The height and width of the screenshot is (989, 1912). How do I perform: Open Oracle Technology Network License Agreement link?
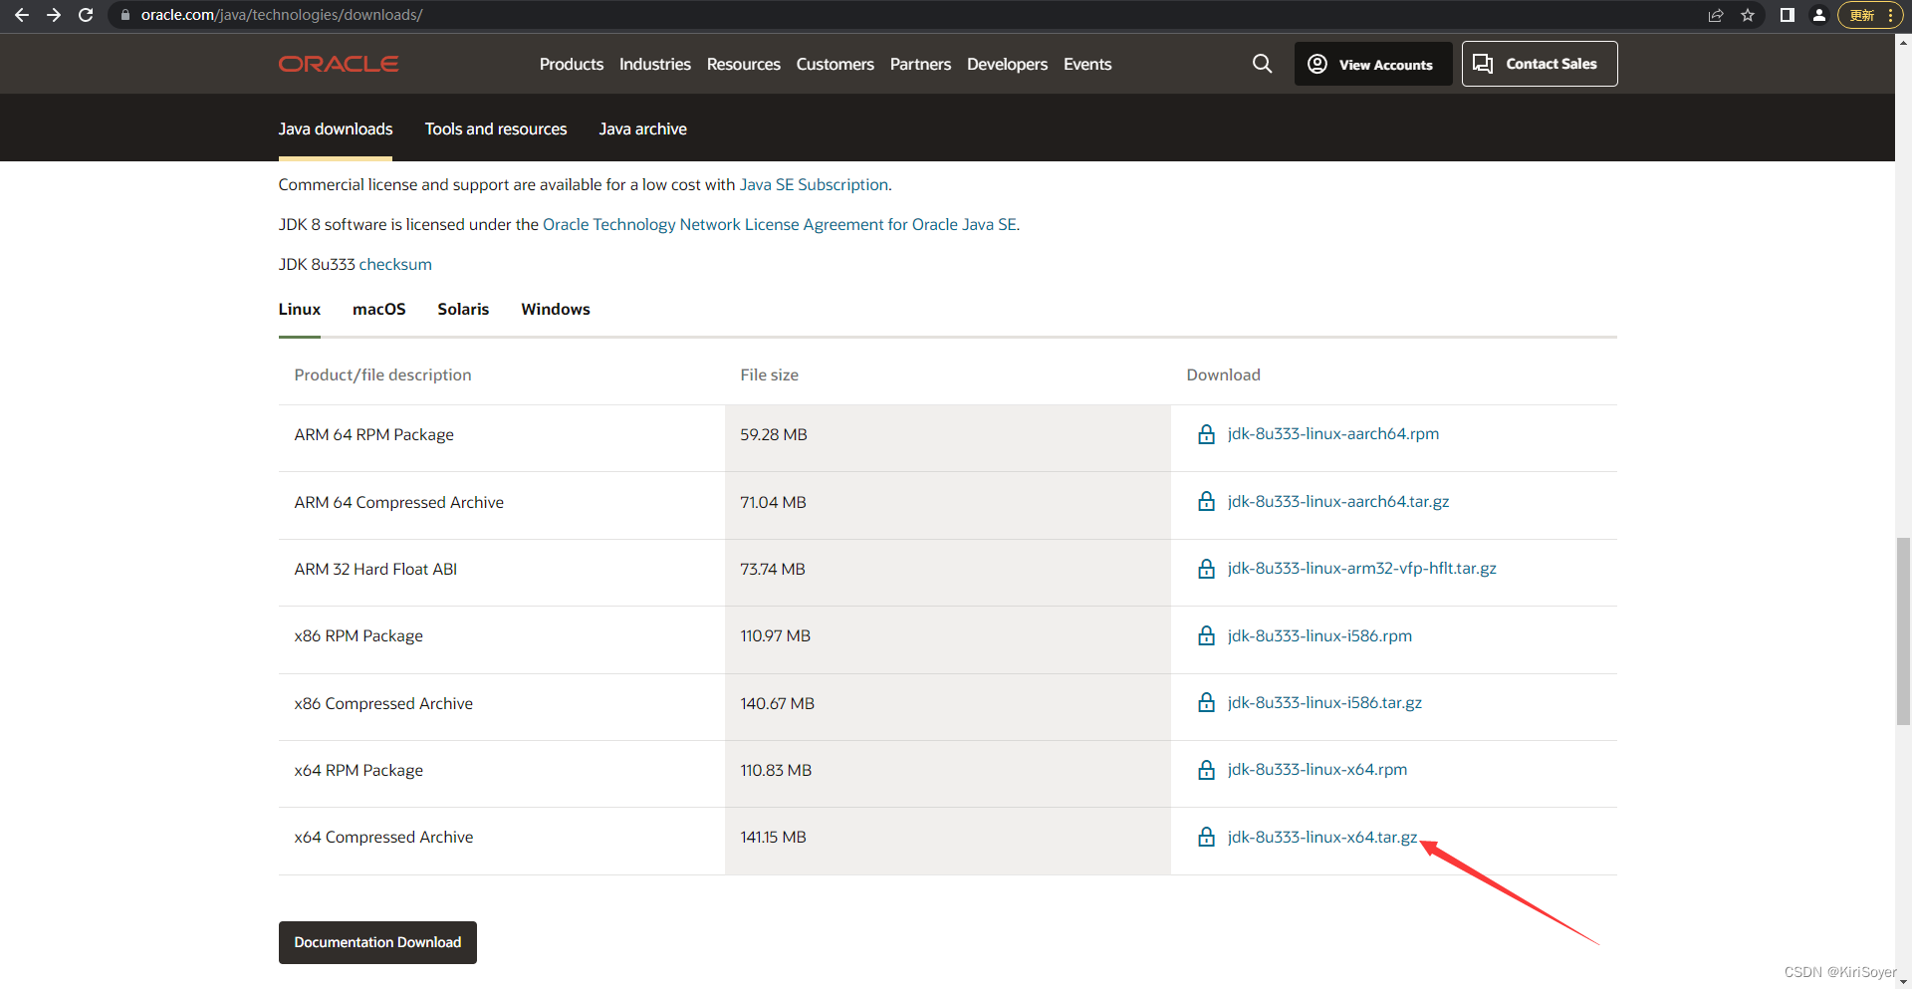pyautogui.click(x=780, y=225)
